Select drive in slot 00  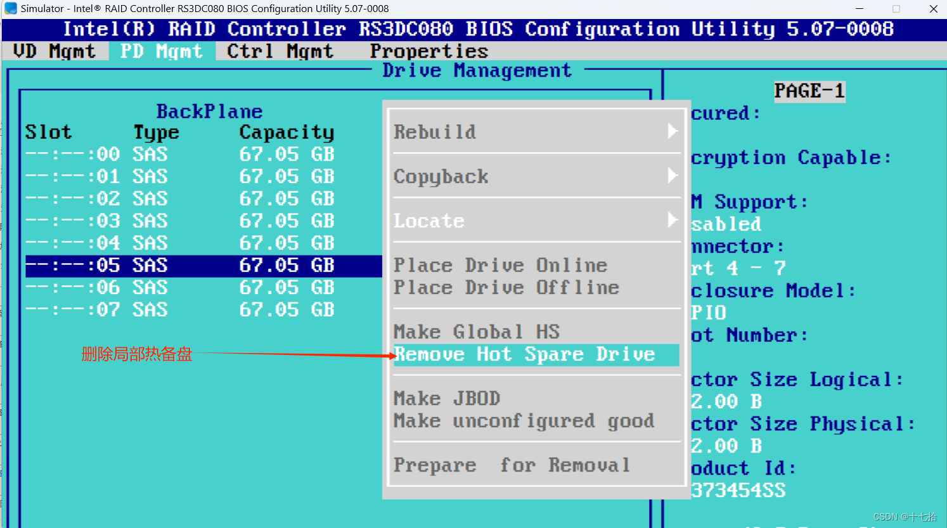pos(203,154)
